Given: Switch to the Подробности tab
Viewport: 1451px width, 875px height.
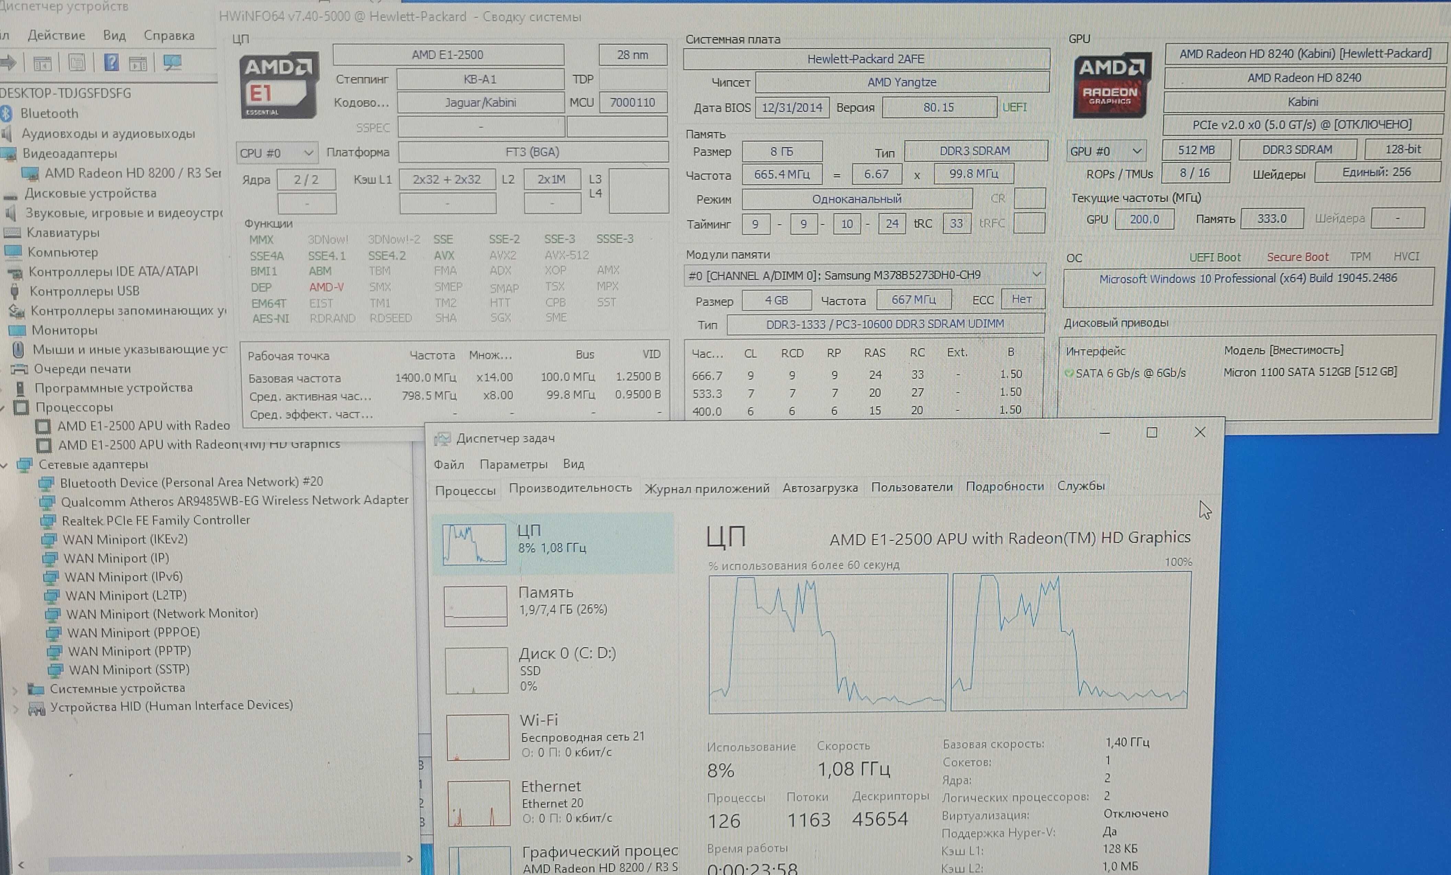Looking at the screenshot, I should pos(1005,486).
